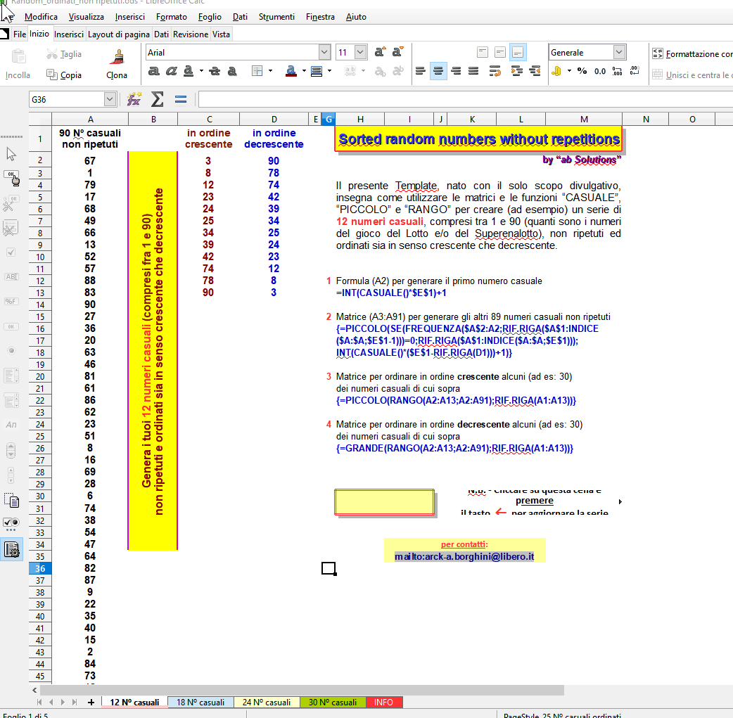Apply underline formatting icon
The image size is (733, 718).
pos(189,71)
